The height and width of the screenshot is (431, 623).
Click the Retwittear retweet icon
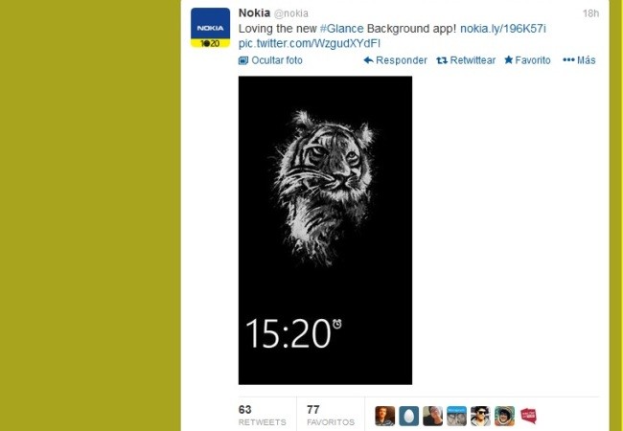tap(442, 60)
